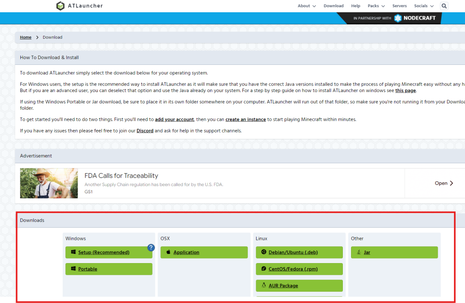Click the Nodecraft snowflake logo
Viewport: 465px width, 303px height.
(x=398, y=18)
